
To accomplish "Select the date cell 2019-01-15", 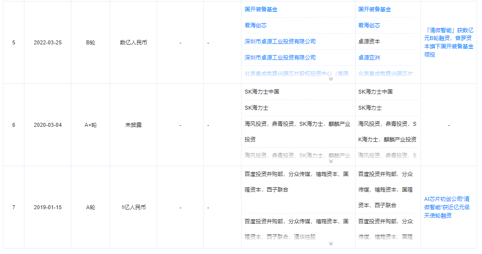I will click(48, 207).
